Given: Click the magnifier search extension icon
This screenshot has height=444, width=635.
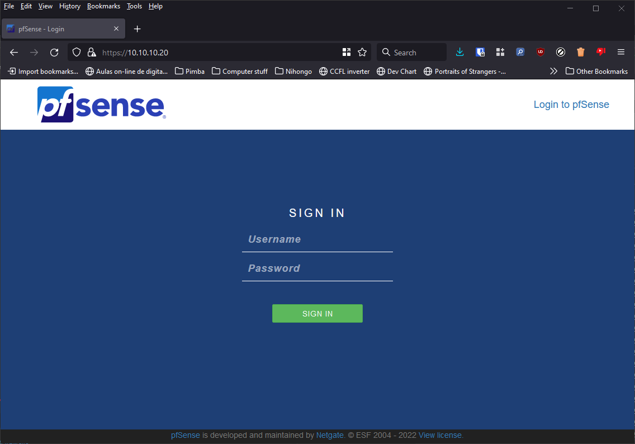Looking at the screenshot, I should click(x=520, y=52).
